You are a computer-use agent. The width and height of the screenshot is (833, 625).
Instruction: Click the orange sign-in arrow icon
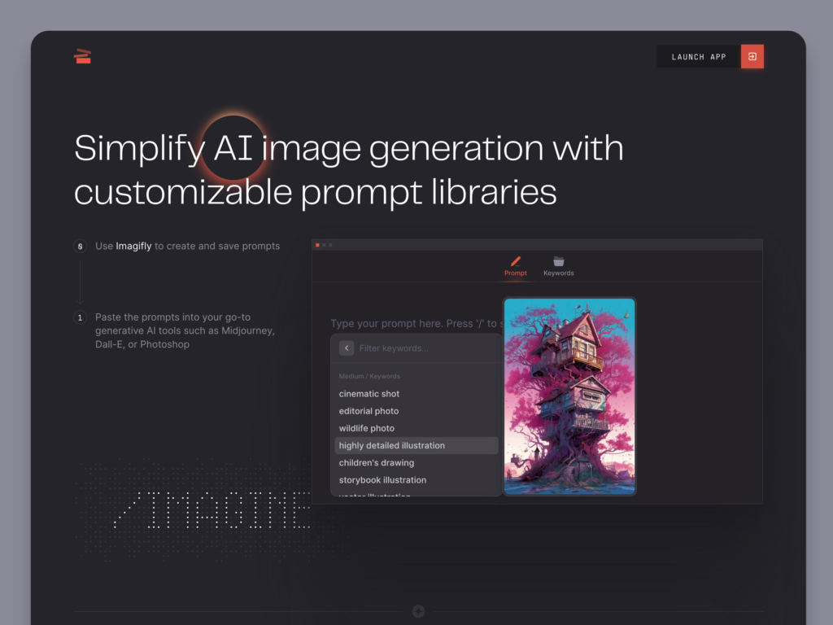pyautogui.click(x=752, y=57)
